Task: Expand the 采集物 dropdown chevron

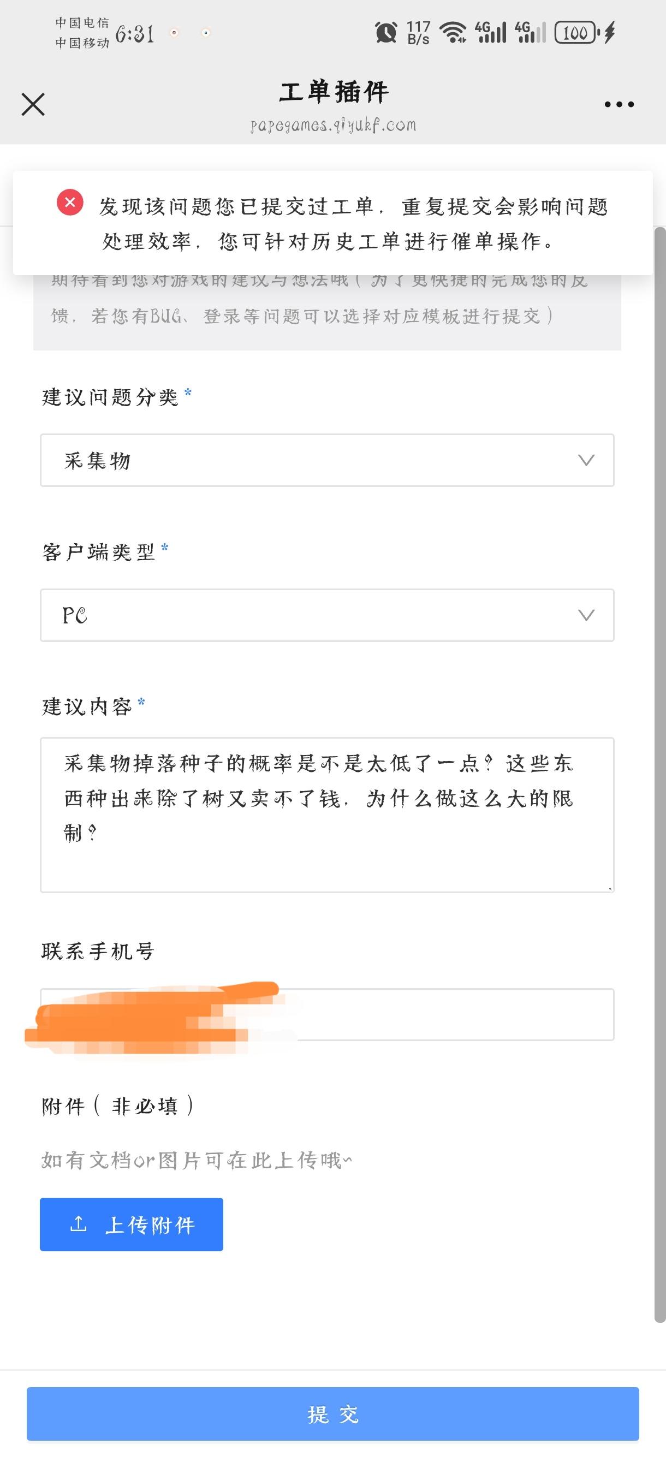Action: pyautogui.click(x=586, y=460)
